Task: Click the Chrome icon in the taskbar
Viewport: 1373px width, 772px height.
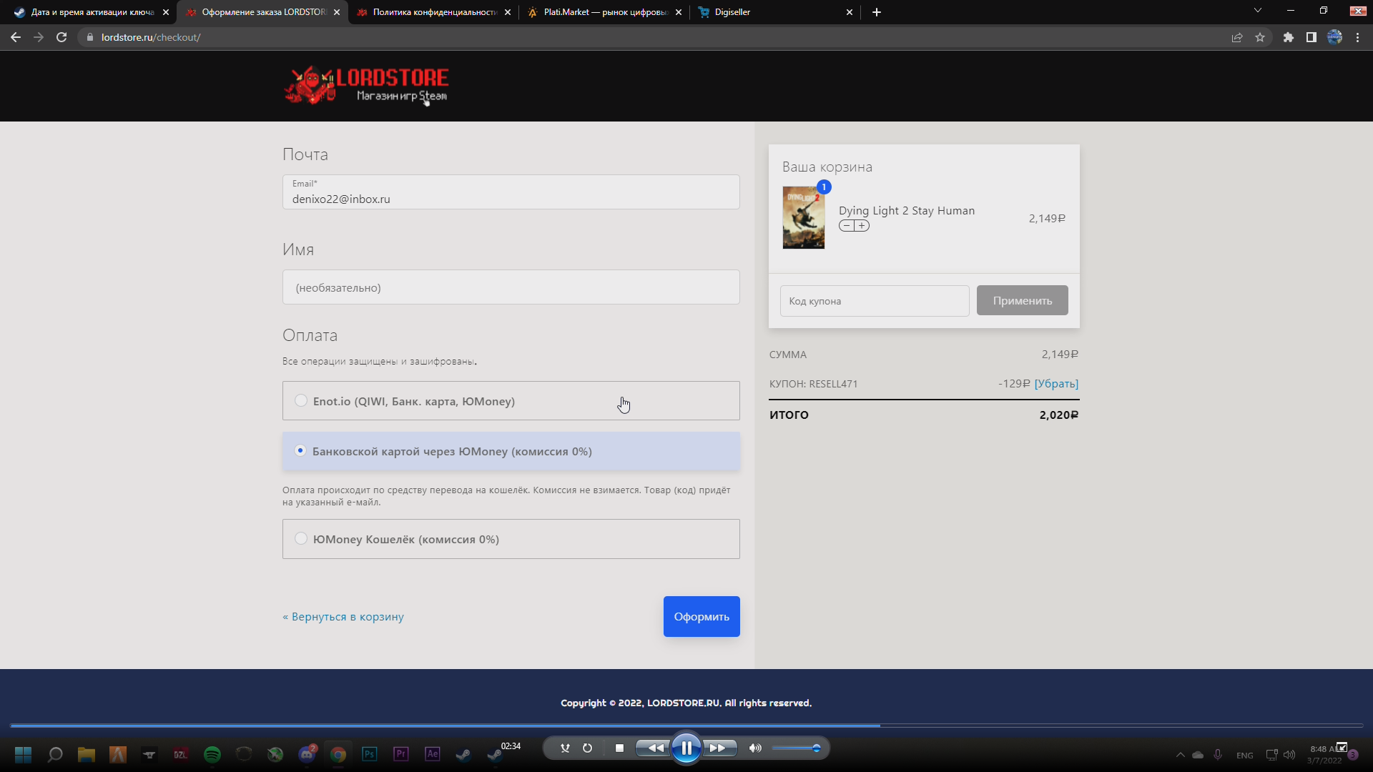Action: 338,755
